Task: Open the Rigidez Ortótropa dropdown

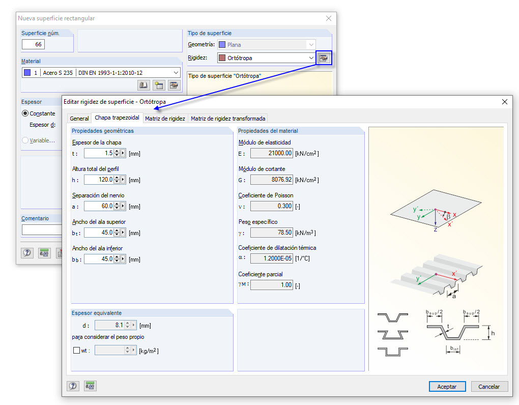Action: [x=311, y=58]
